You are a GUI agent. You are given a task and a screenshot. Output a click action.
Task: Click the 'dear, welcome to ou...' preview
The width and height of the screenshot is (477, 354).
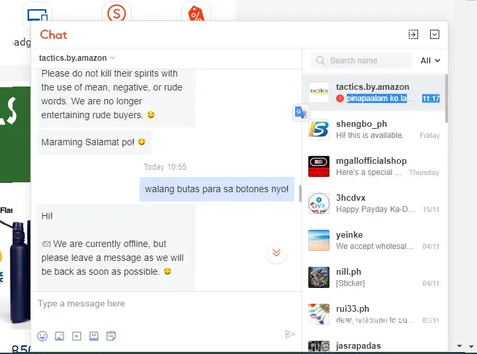pyautogui.click(x=374, y=320)
